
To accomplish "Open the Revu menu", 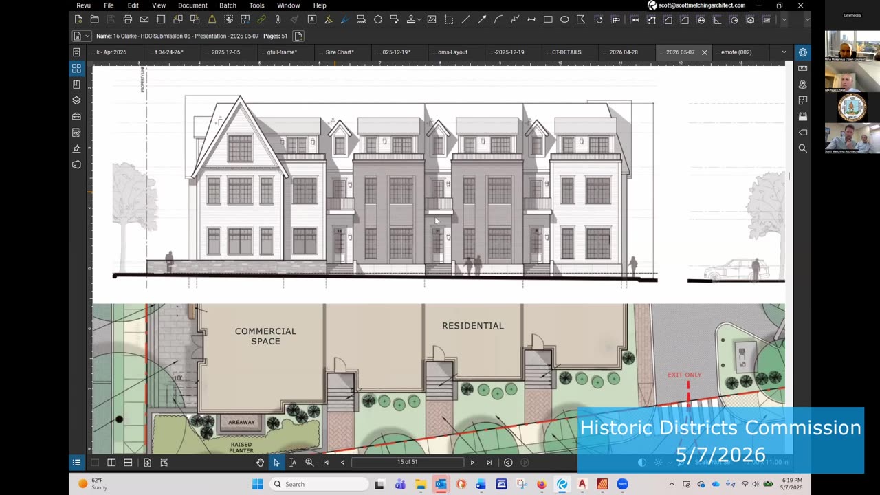I will tap(83, 5).
